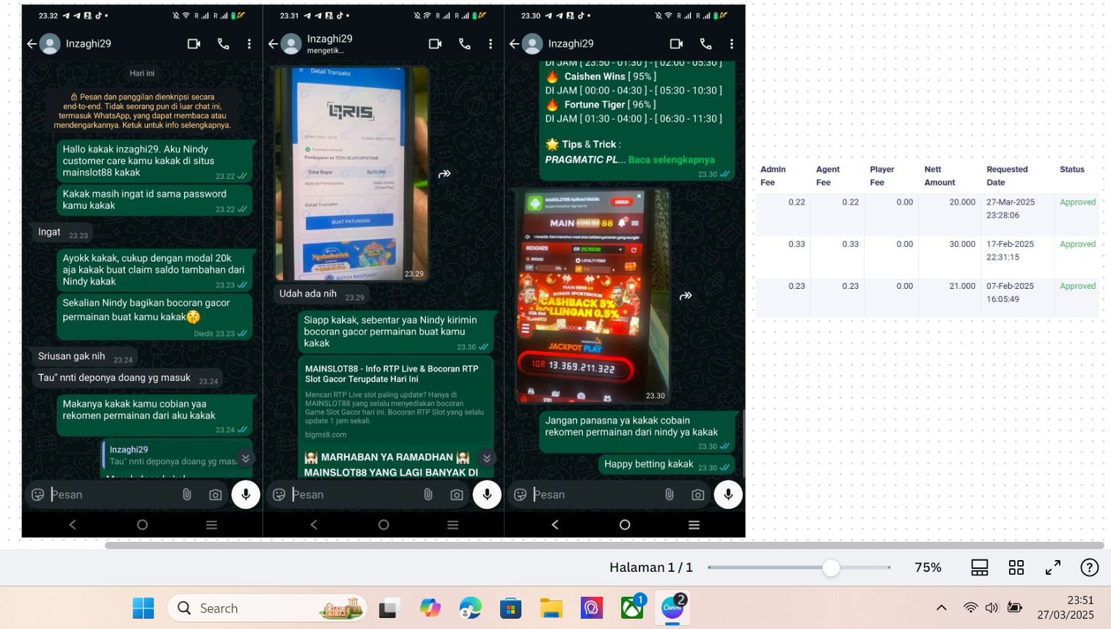The image size is (1111, 629).
Task: Tap the back arrow in the 23.31 chat screenshot
Action: pos(273,44)
